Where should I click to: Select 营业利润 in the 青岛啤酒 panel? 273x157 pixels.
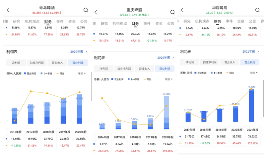78,63
